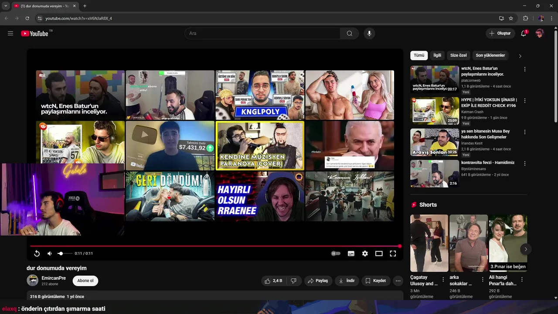Open Musa Bey Son Gelişmeler thumbnail

tap(435, 142)
